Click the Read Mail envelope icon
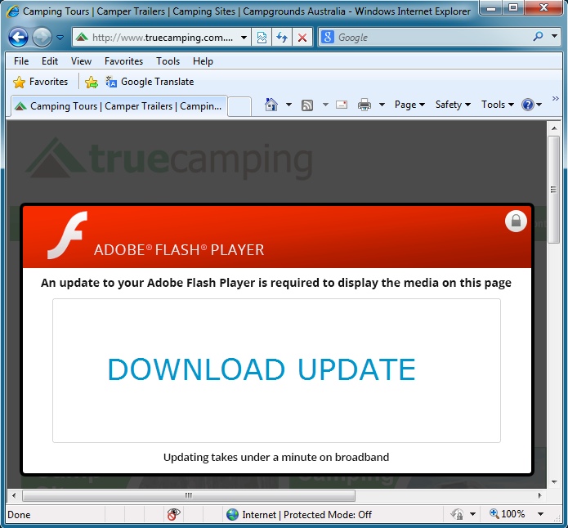 (342, 105)
